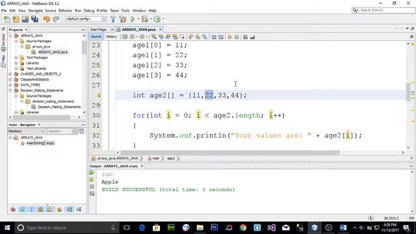The height and width of the screenshot is (234, 416).
Task: Collapse the ARRAYS_JAVA project node
Action: [10, 36]
